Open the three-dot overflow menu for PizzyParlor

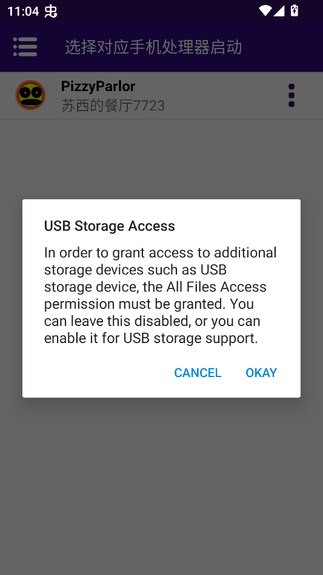tap(291, 95)
